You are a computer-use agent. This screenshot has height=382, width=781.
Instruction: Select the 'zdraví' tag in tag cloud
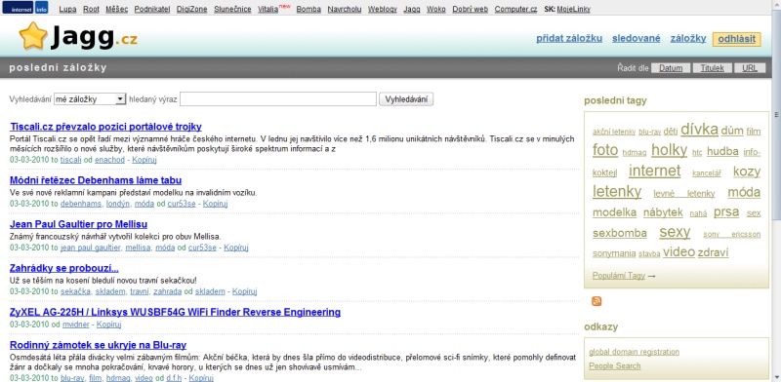pos(713,252)
